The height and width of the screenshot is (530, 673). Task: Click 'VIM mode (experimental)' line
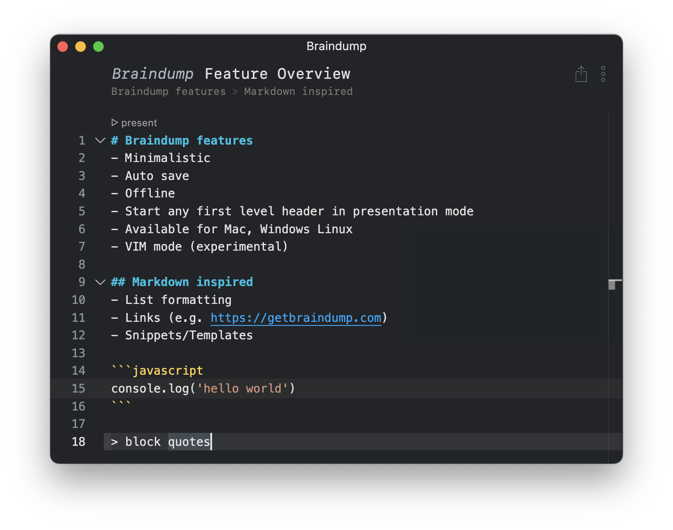pyautogui.click(x=200, y=247)
